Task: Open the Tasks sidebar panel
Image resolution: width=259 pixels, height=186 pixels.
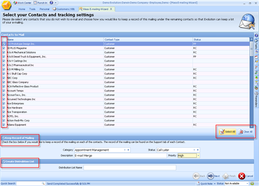Action: 256,44
